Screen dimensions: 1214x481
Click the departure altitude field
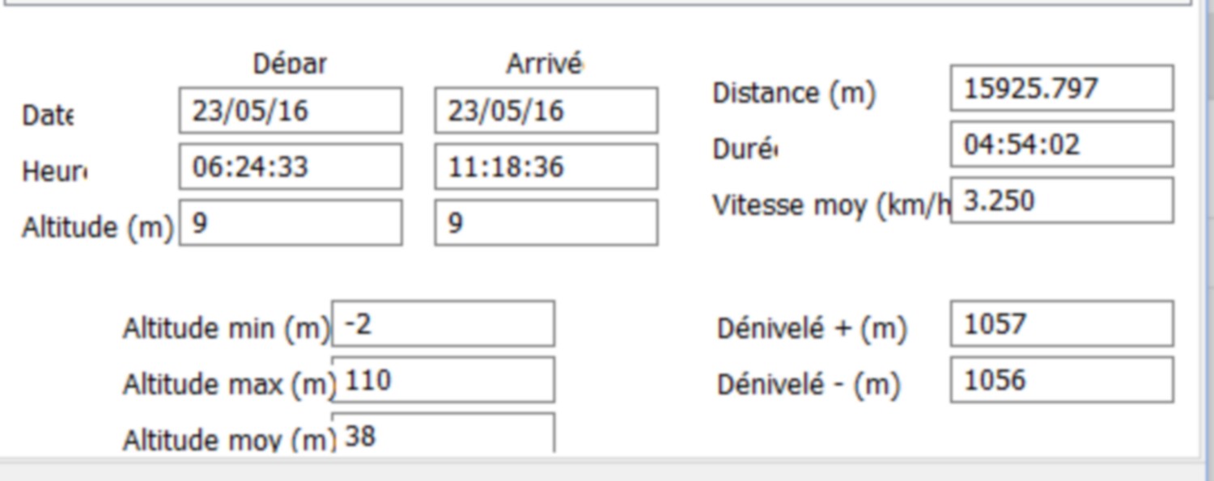pyautogui.click(x=291, y=222)
